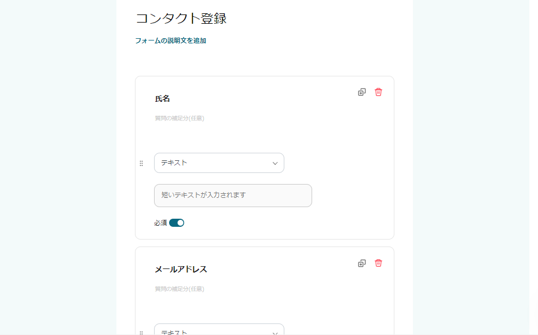This screenshot has width=538, height=335.
Task: Duplicate the 氏名 field using the copy icon
Action: click(x=362, y=91)
